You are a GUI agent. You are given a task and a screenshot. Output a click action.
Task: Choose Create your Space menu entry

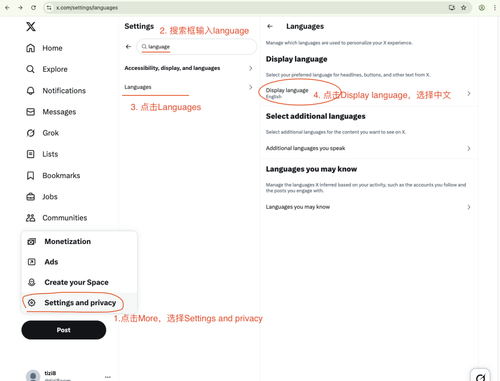pos(80,282)
